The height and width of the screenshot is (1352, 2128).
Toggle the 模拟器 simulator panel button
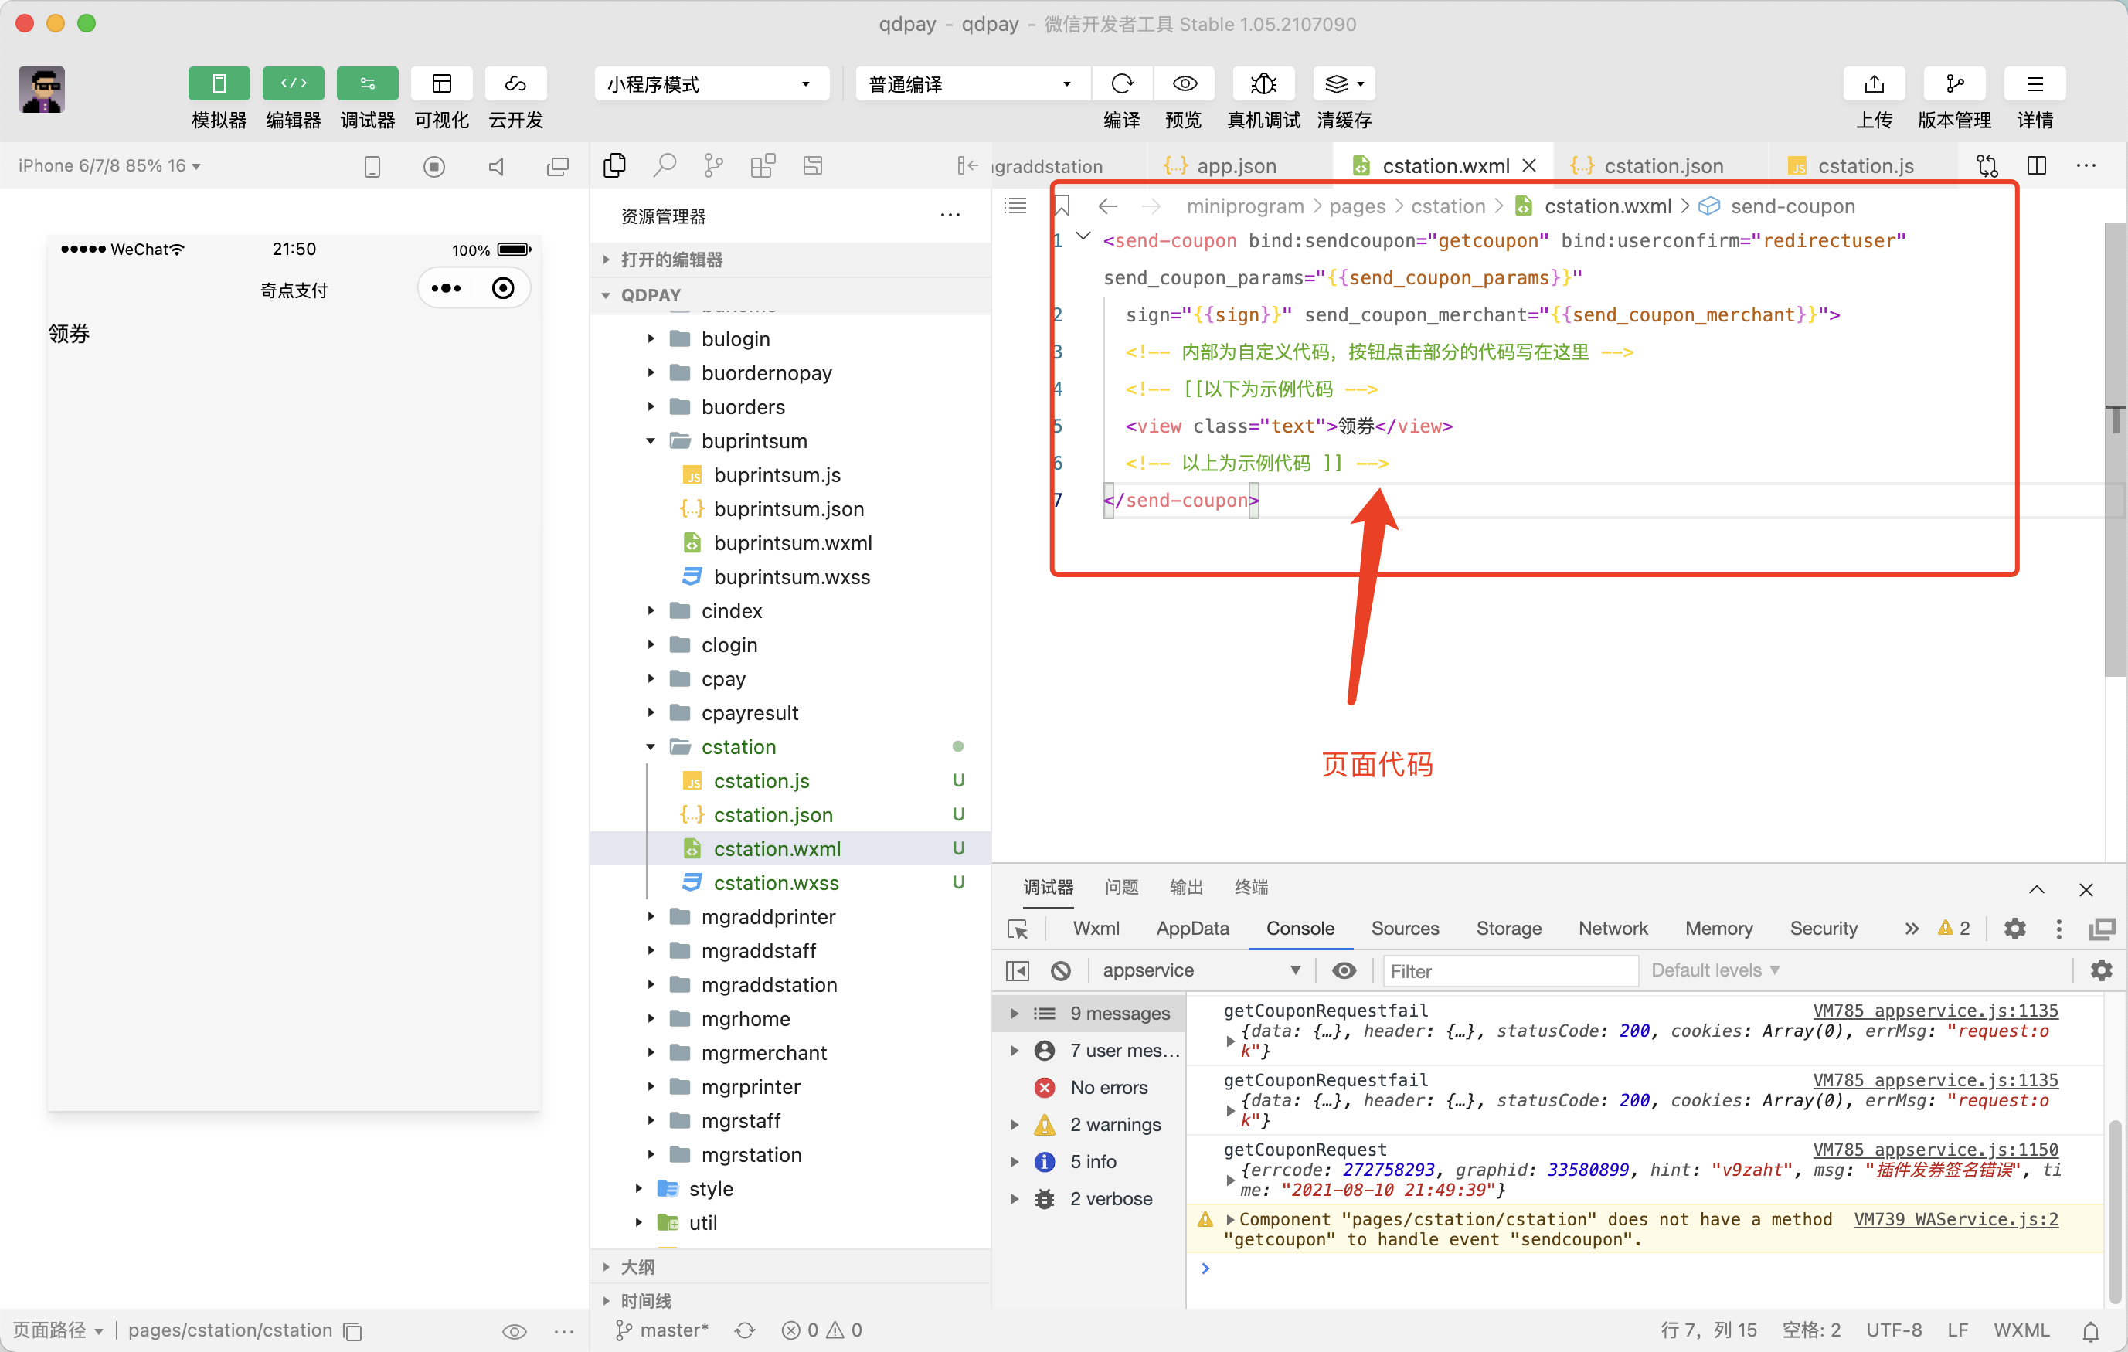click(219, 84)
